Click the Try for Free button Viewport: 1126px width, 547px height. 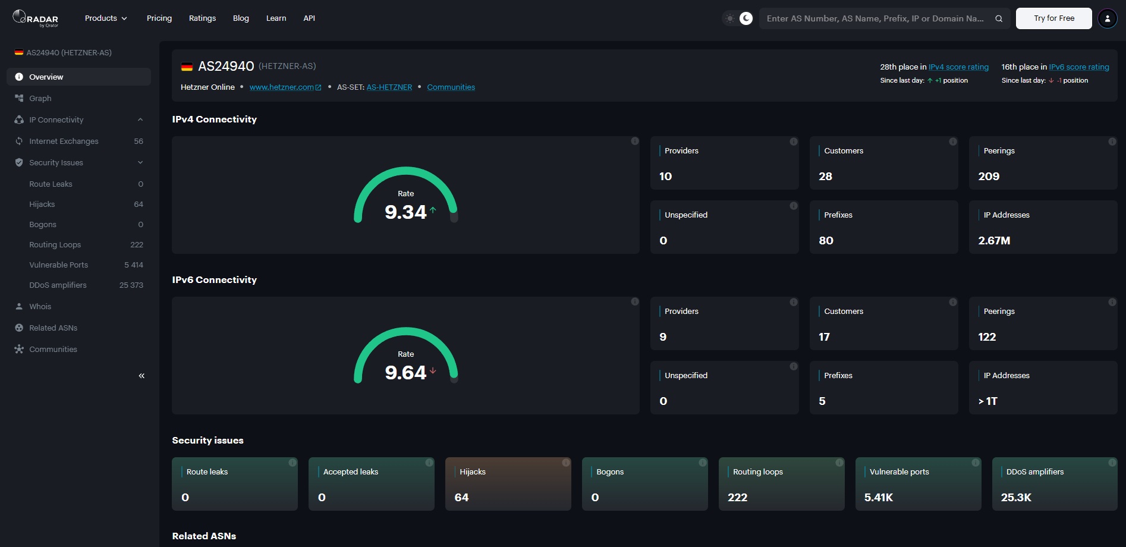[x=1054, y=18]
